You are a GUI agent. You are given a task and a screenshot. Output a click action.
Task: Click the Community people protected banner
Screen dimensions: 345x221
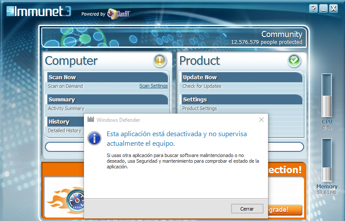coord(174,37)
